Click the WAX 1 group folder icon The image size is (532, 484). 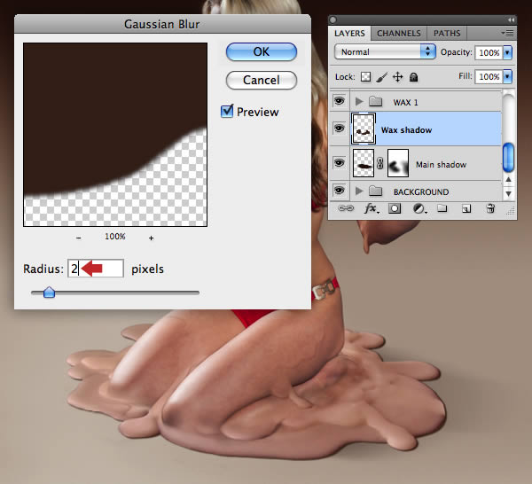(376, 101)
